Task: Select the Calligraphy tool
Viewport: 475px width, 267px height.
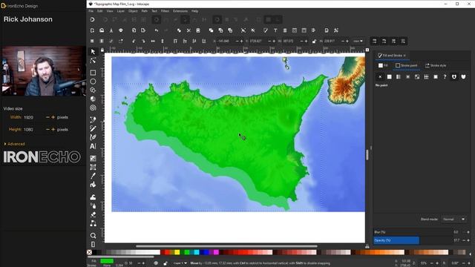Action: [x=93, y=137]
